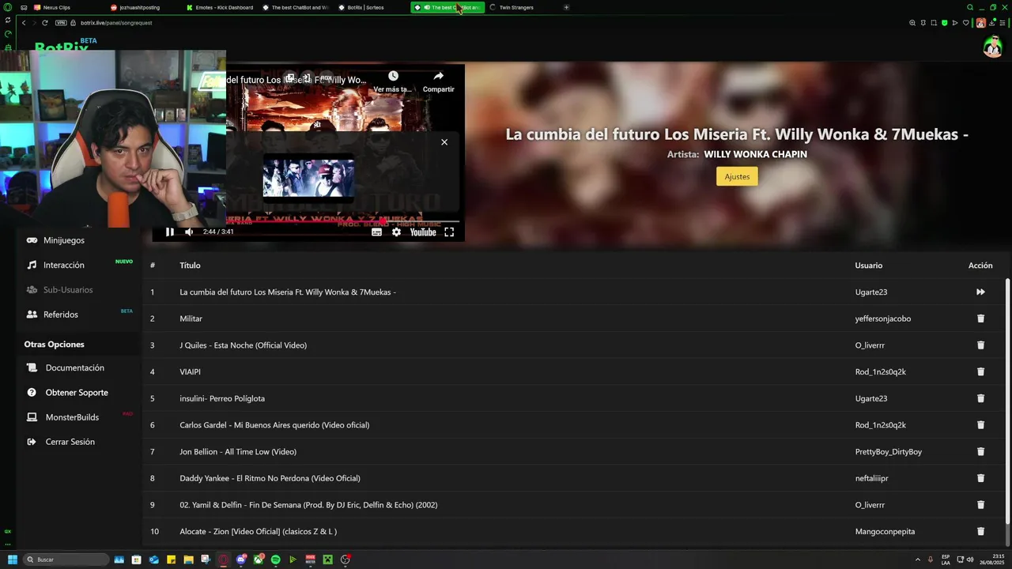Screen dimensions: 1012x569
Task: Click the botrix.live address bar
Action: pos(116,23)
